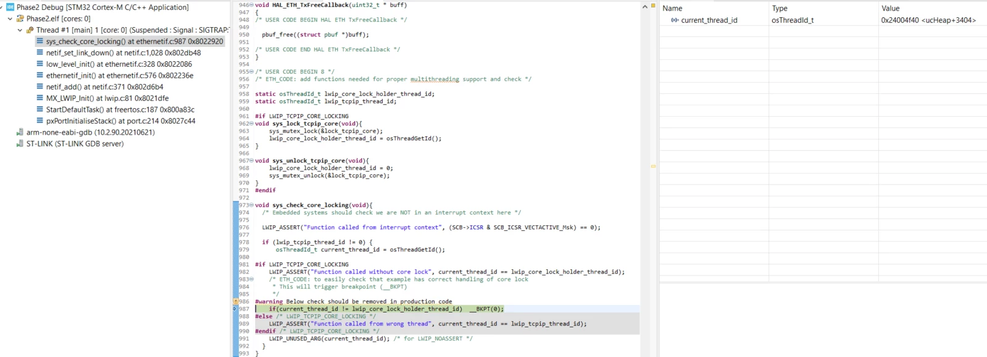This screenshot has width=987, height=357.
Task: Click the instruction pointer arrow at line 987
Action: tap(235, 309)
